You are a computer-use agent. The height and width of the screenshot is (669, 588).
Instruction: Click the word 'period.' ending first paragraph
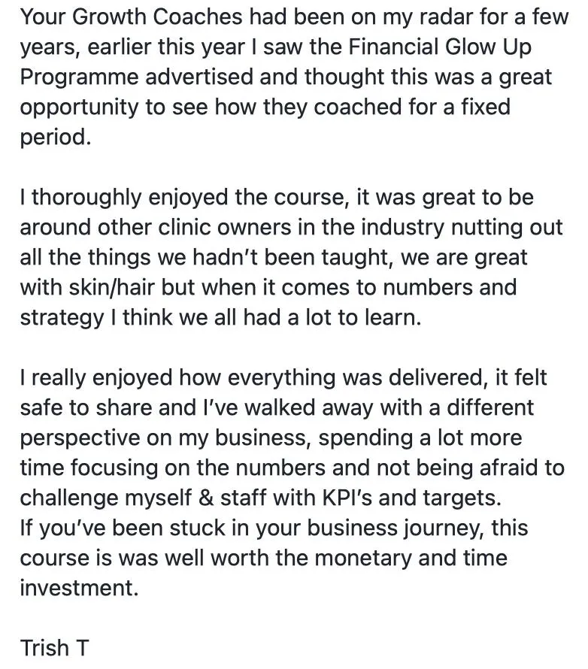56,138
